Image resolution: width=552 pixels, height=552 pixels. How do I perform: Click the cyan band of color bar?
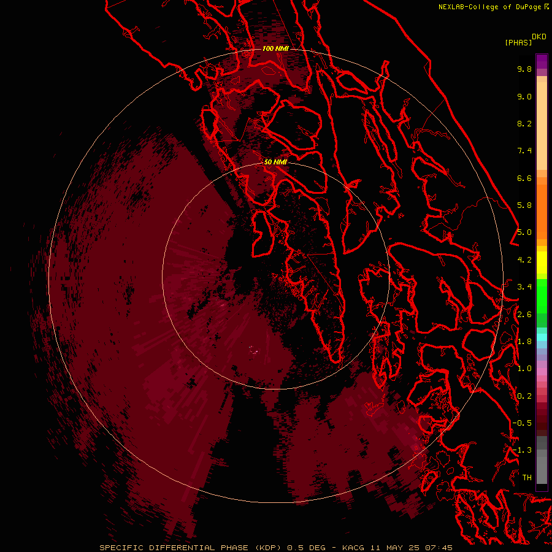click(x=542, y=337)
